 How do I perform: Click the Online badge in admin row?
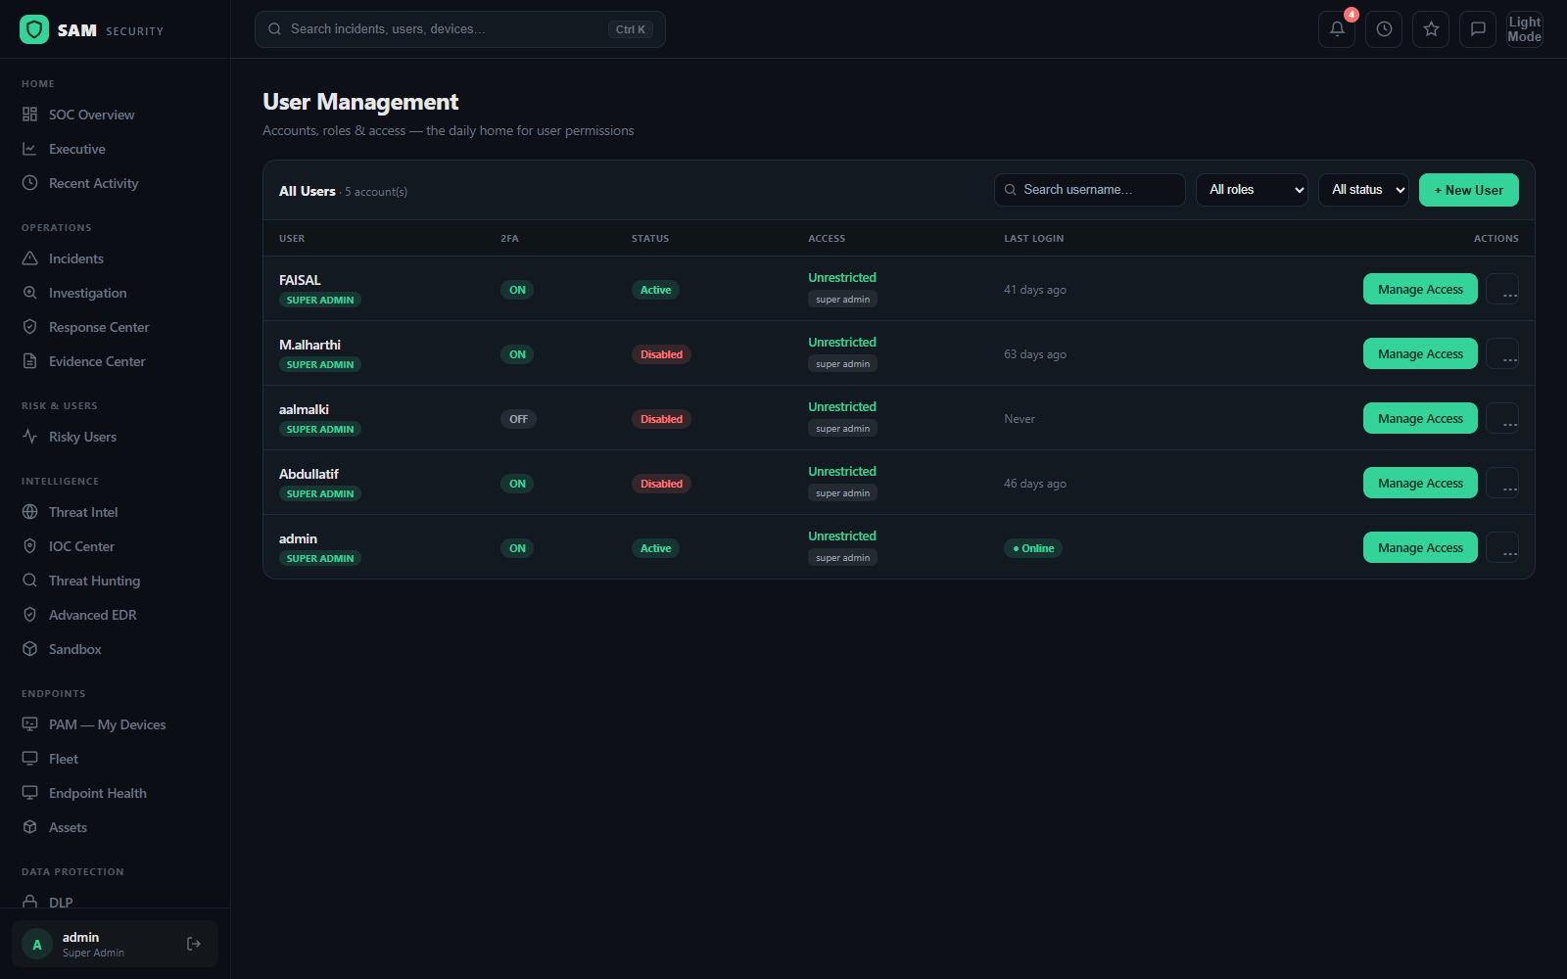[1033, 548]
